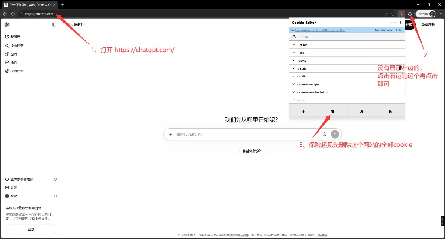Click the magnifier icon in Cookie-Editor search

tap(294, 37)
